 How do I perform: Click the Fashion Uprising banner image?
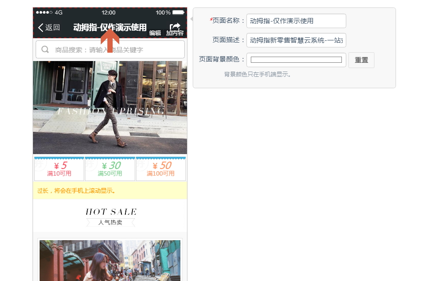pyautogui.click(x=110, y=108)
